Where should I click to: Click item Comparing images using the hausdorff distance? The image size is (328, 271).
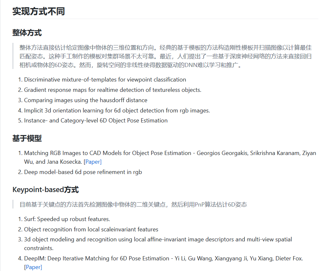[x=85, y=100]
